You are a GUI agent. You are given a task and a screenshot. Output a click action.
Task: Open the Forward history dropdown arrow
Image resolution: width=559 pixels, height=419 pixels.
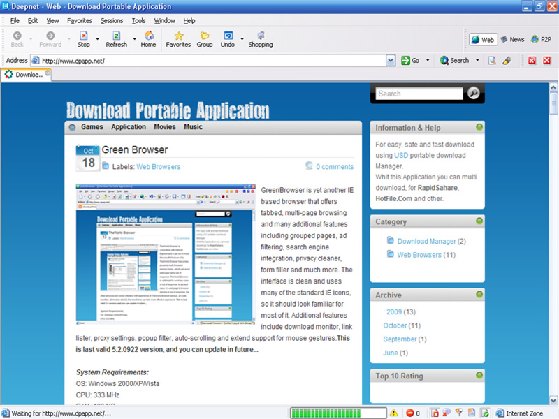[x=68, y=39]
